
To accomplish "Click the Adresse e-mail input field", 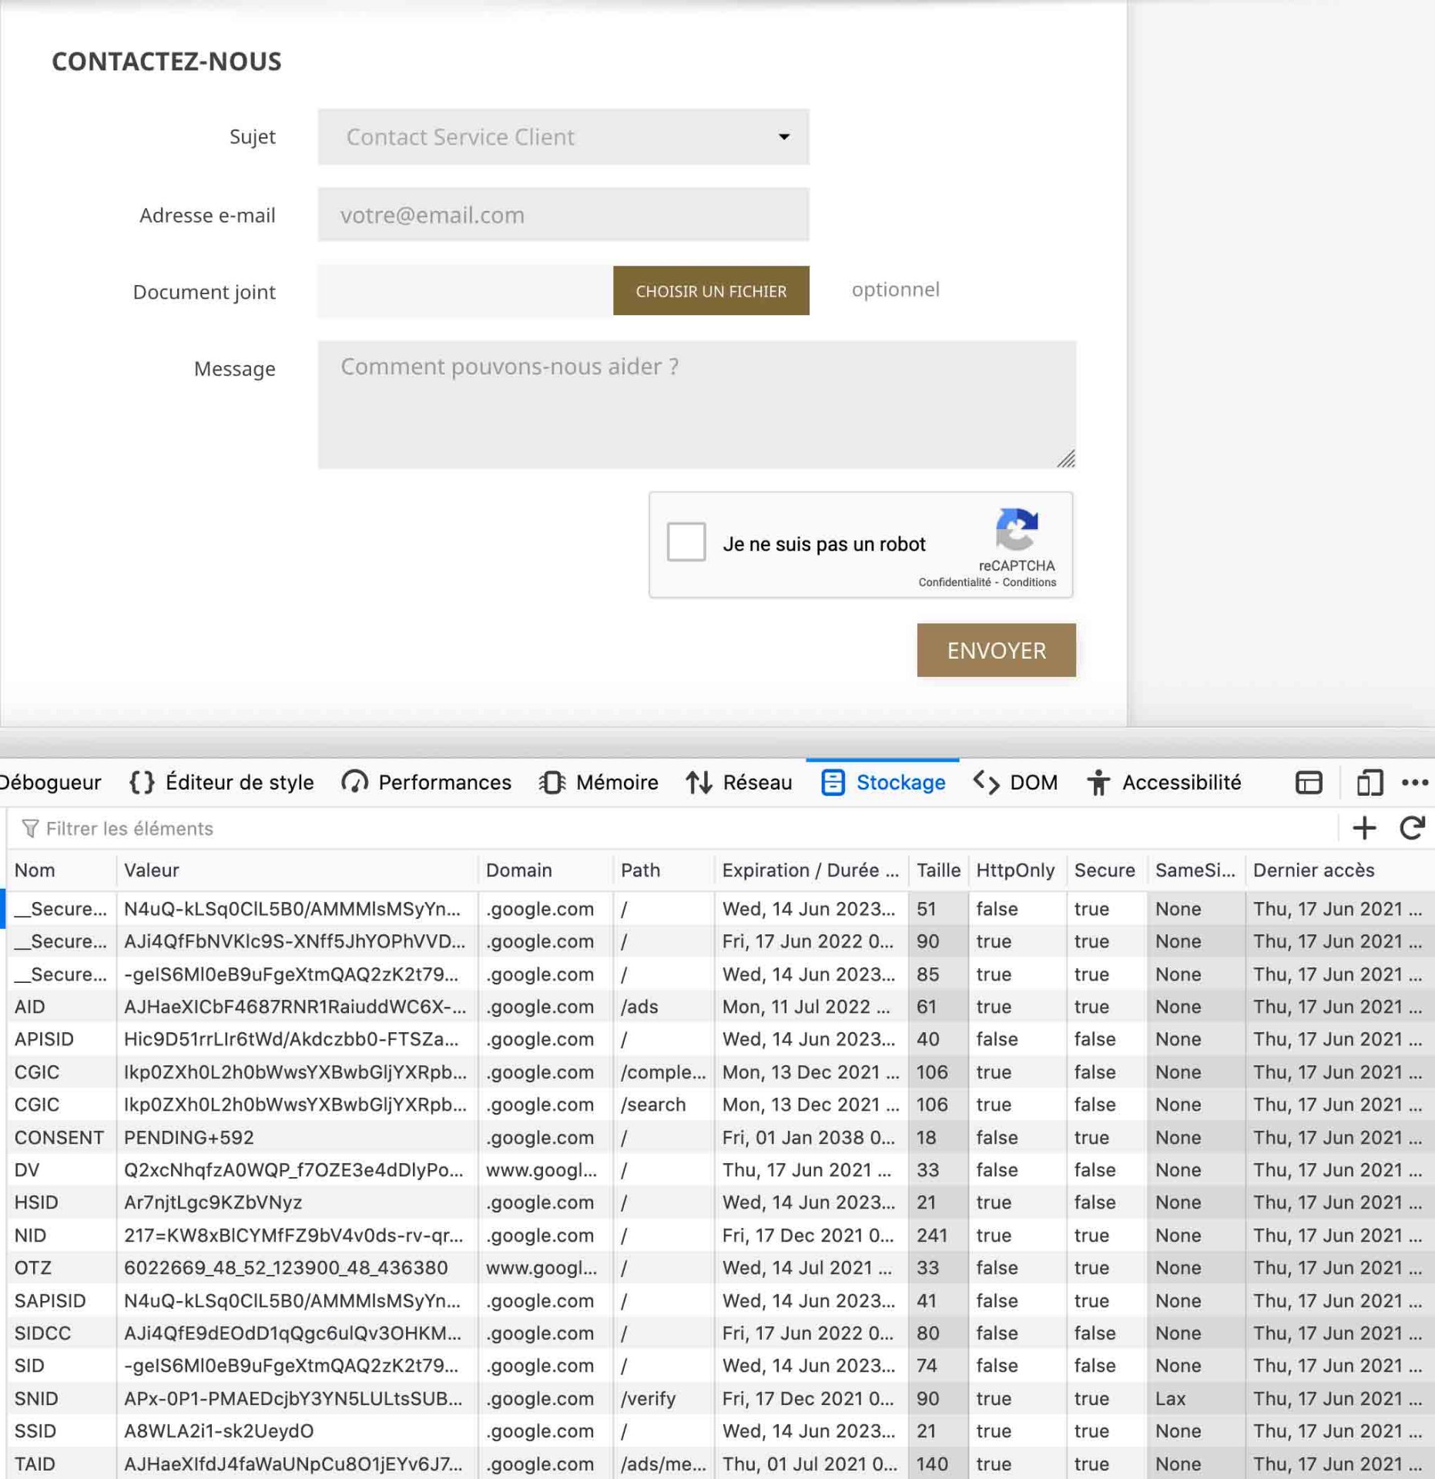I will pyautogui.click(x=563, y=215).
